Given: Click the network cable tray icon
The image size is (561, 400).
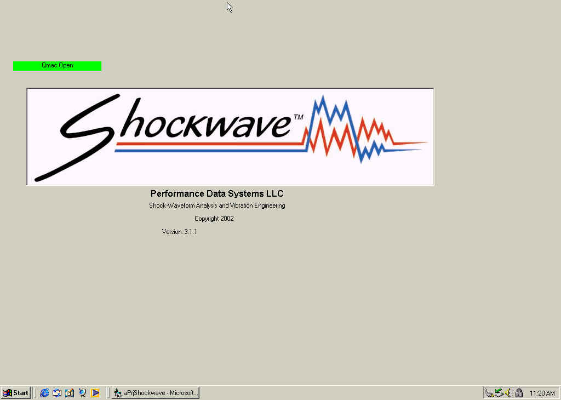Looking at the screenshot, I should coord(489,393).
